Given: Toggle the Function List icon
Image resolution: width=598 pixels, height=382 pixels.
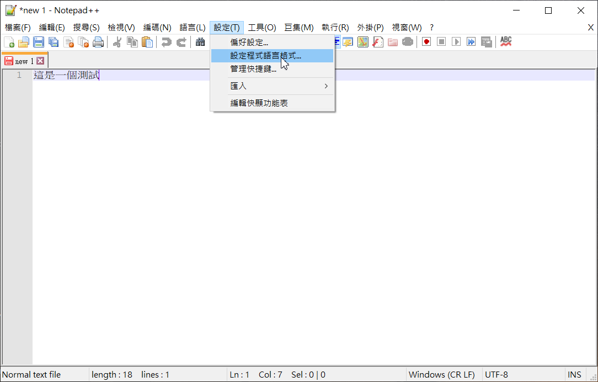Looking at the screenshot, I should (377, 42).
